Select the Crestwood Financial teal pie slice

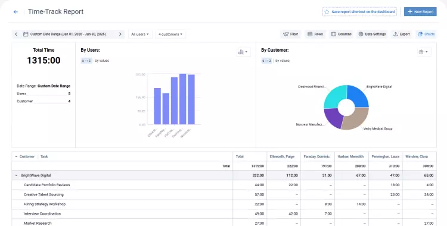coord(335,97)
